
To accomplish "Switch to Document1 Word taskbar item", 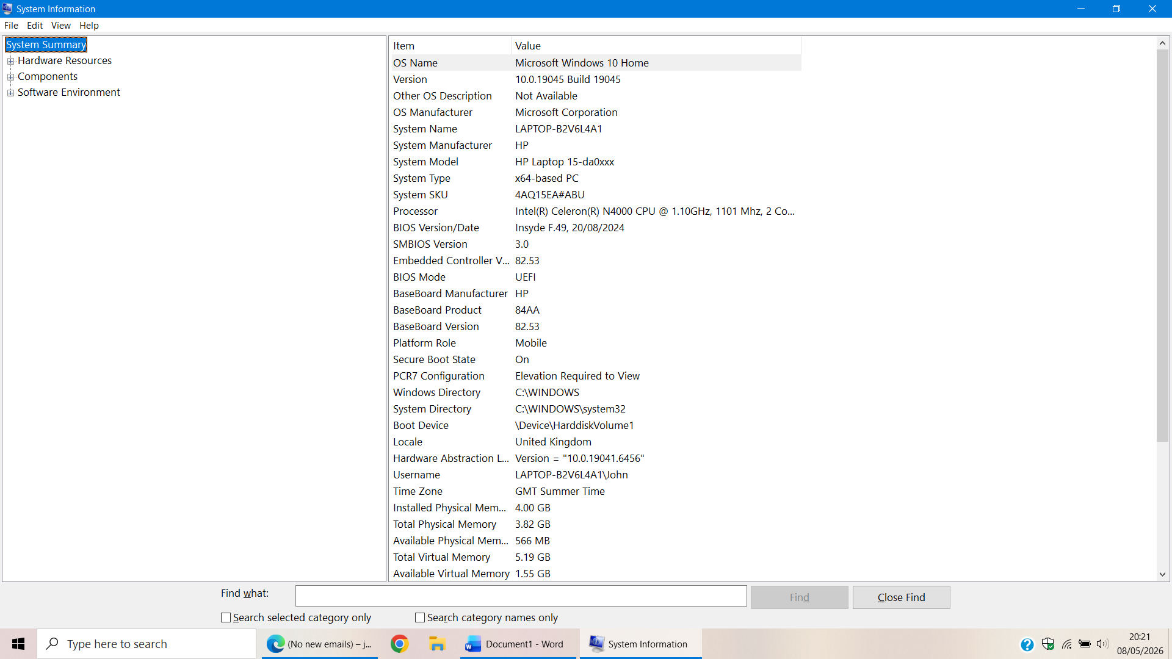I will pyautogui.click(x=518, y=644).
